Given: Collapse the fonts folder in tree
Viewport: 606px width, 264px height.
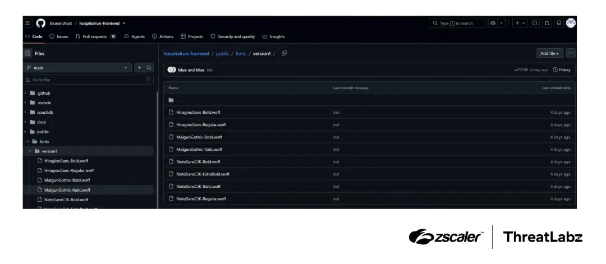Looking at the screenshot, I should pos(28,141).
